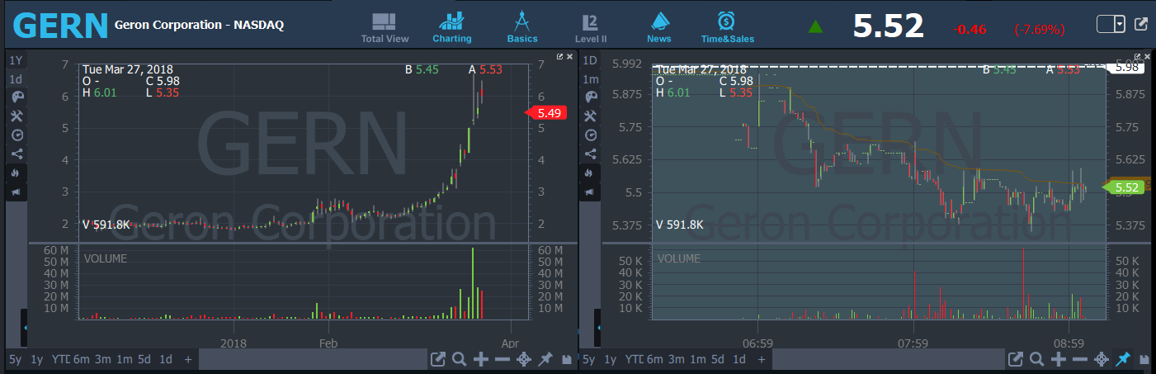Open the layout dropdown in the header
The width and height of the screenshot is (1156, 374).
tap(1119, 25)
